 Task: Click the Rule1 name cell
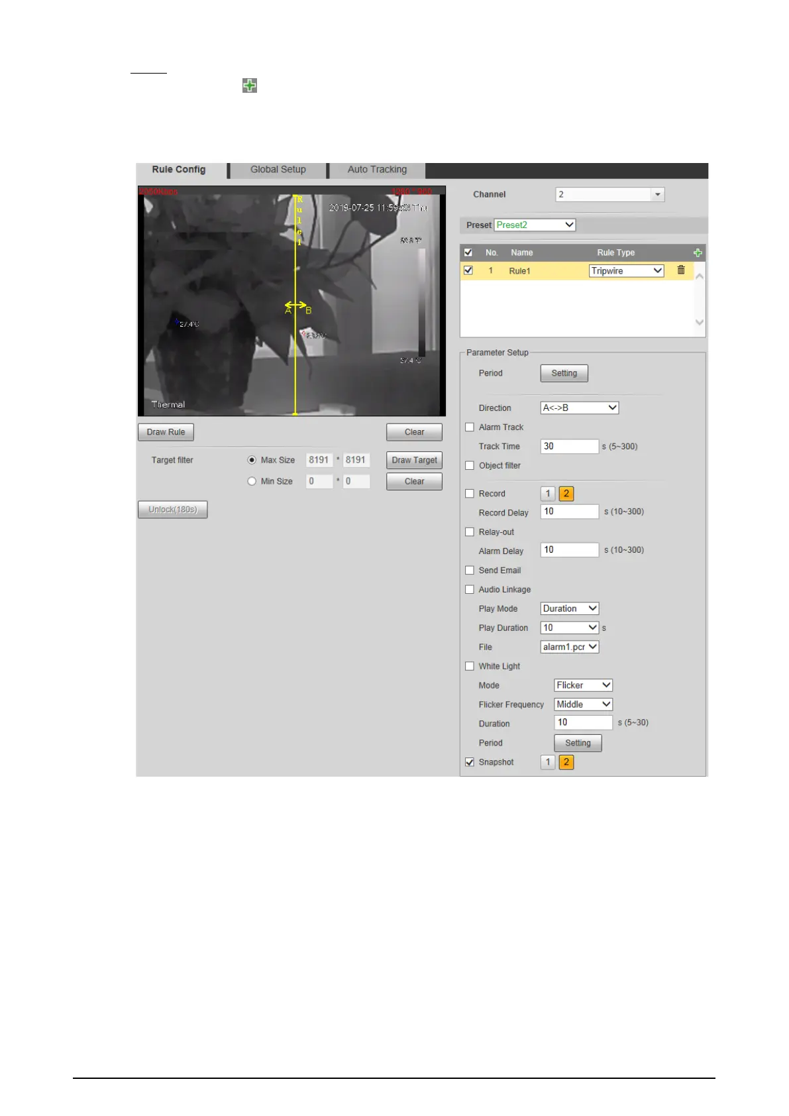[x=519, y=271]
